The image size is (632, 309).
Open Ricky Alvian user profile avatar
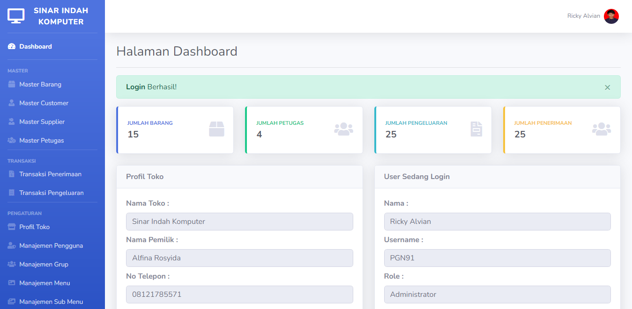[611, 16]
